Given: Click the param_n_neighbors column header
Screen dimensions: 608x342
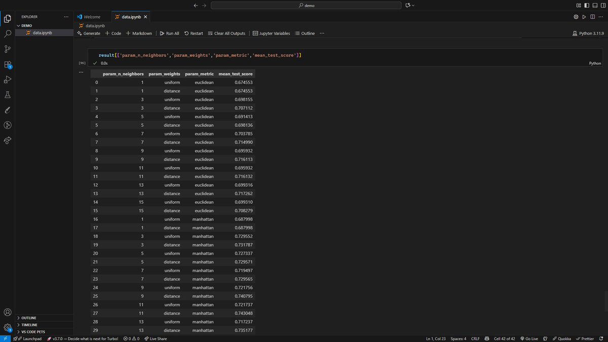Looking at the screenshot, I should [123, 74].
